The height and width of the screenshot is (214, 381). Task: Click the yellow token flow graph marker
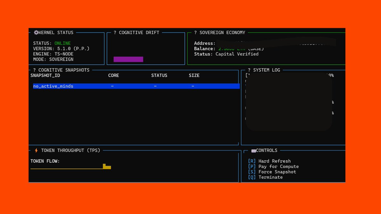pyautogui.click(x=107, y=166)
